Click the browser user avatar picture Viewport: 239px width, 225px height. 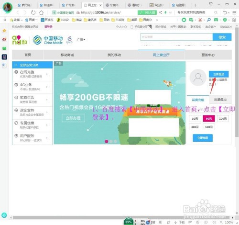(8, 7)
